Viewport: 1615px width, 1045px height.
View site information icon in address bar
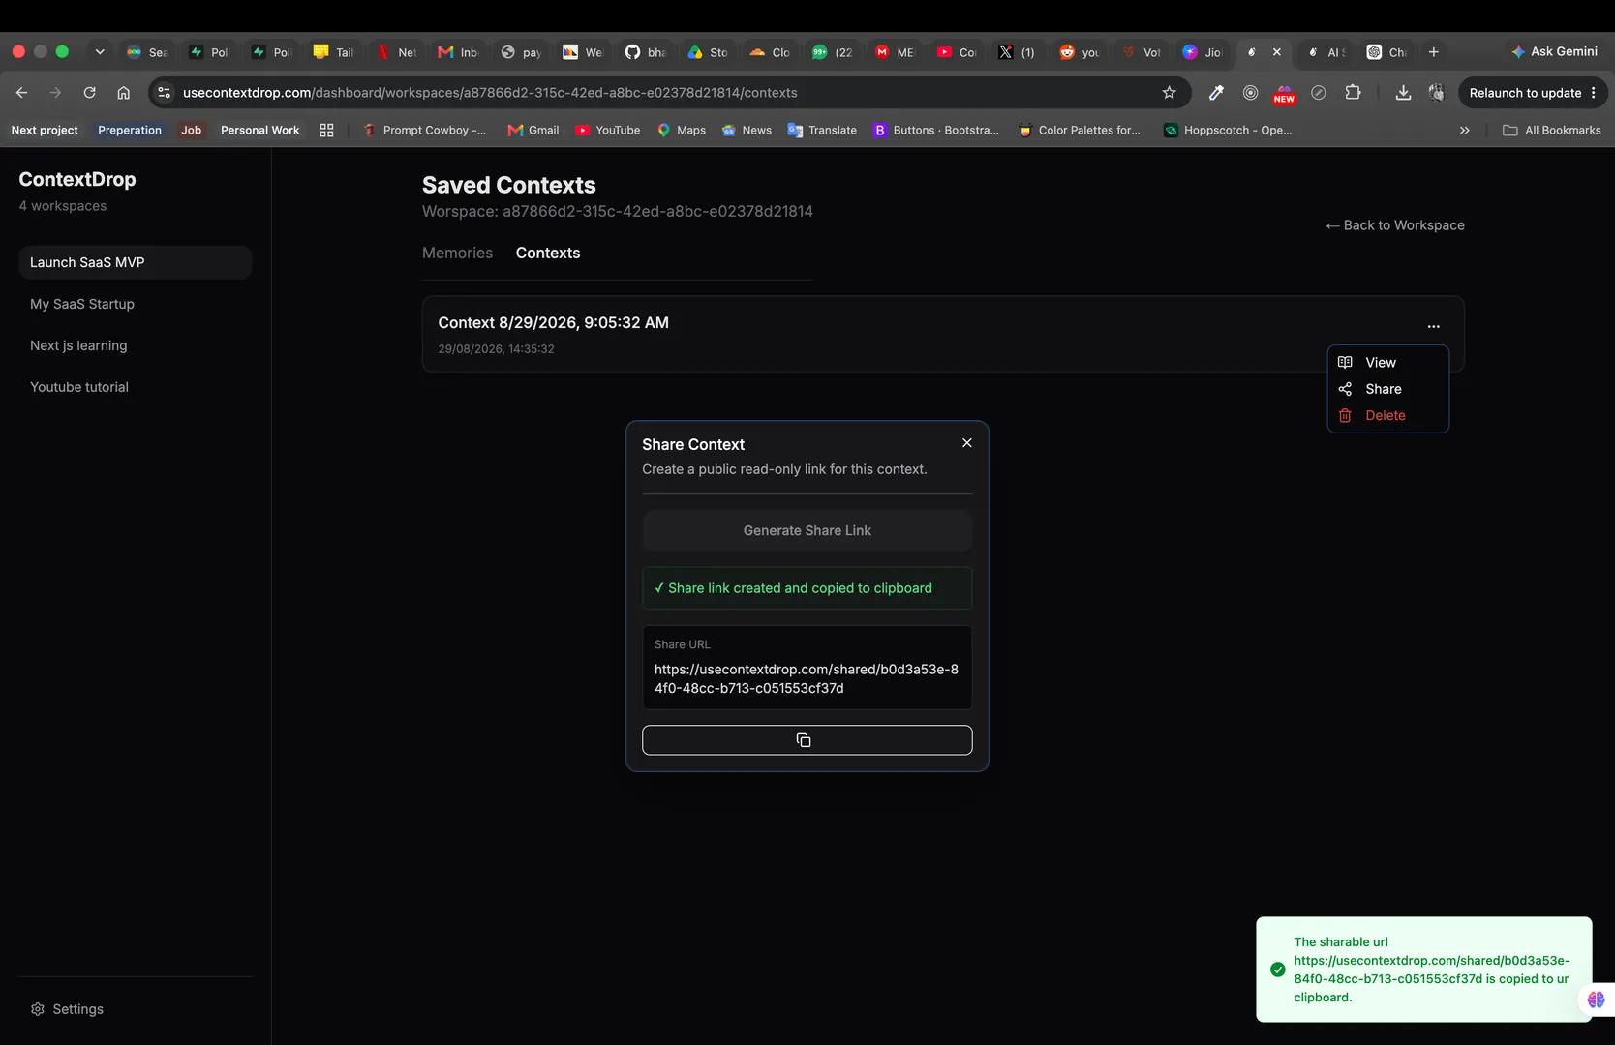click(x=164, y=93)
